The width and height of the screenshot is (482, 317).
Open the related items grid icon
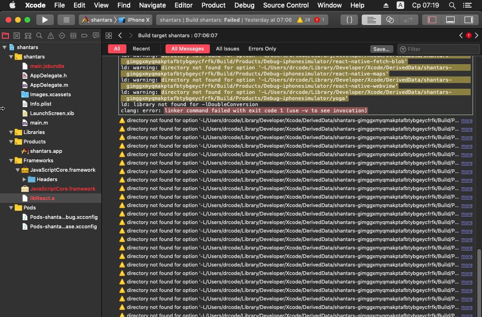(109, 36)
